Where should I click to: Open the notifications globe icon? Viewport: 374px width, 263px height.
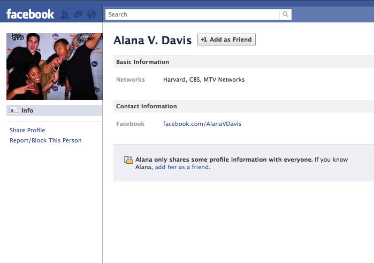pyautogui.click(x=91, y=14)
